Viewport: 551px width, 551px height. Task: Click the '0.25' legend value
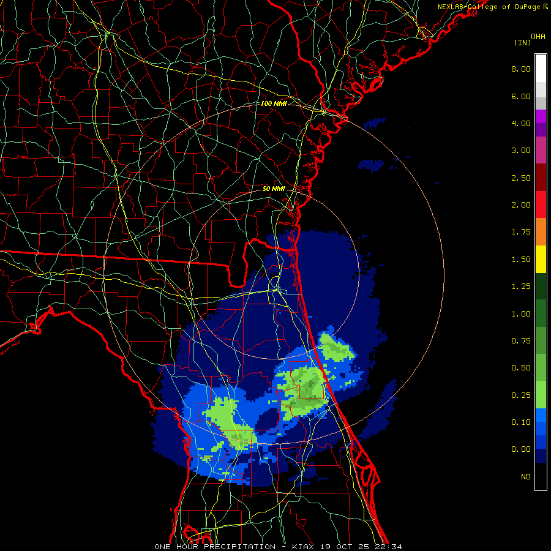521,395
